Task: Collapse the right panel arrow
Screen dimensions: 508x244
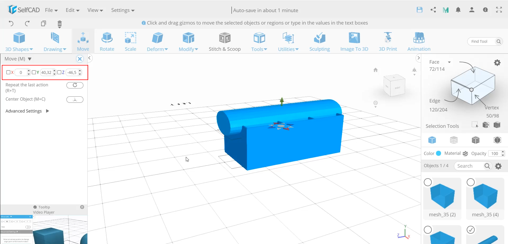Action: tap(419, 58)
